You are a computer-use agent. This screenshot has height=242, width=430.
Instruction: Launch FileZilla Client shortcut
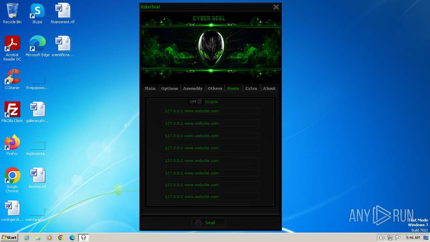pos(12,112)
